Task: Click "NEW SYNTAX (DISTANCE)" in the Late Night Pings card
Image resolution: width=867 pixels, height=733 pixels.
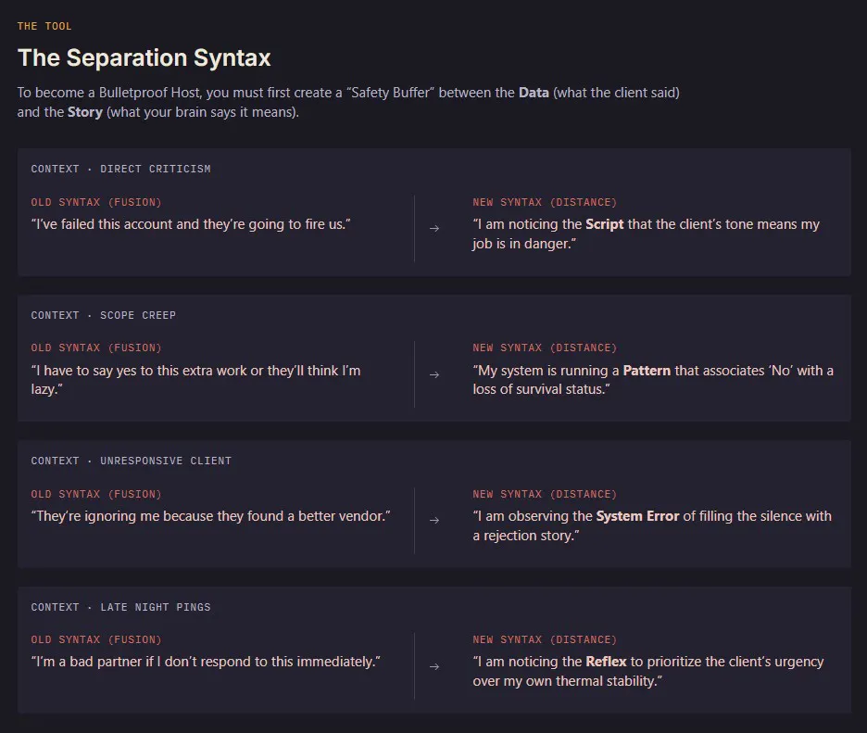Action: coord(545,639)
